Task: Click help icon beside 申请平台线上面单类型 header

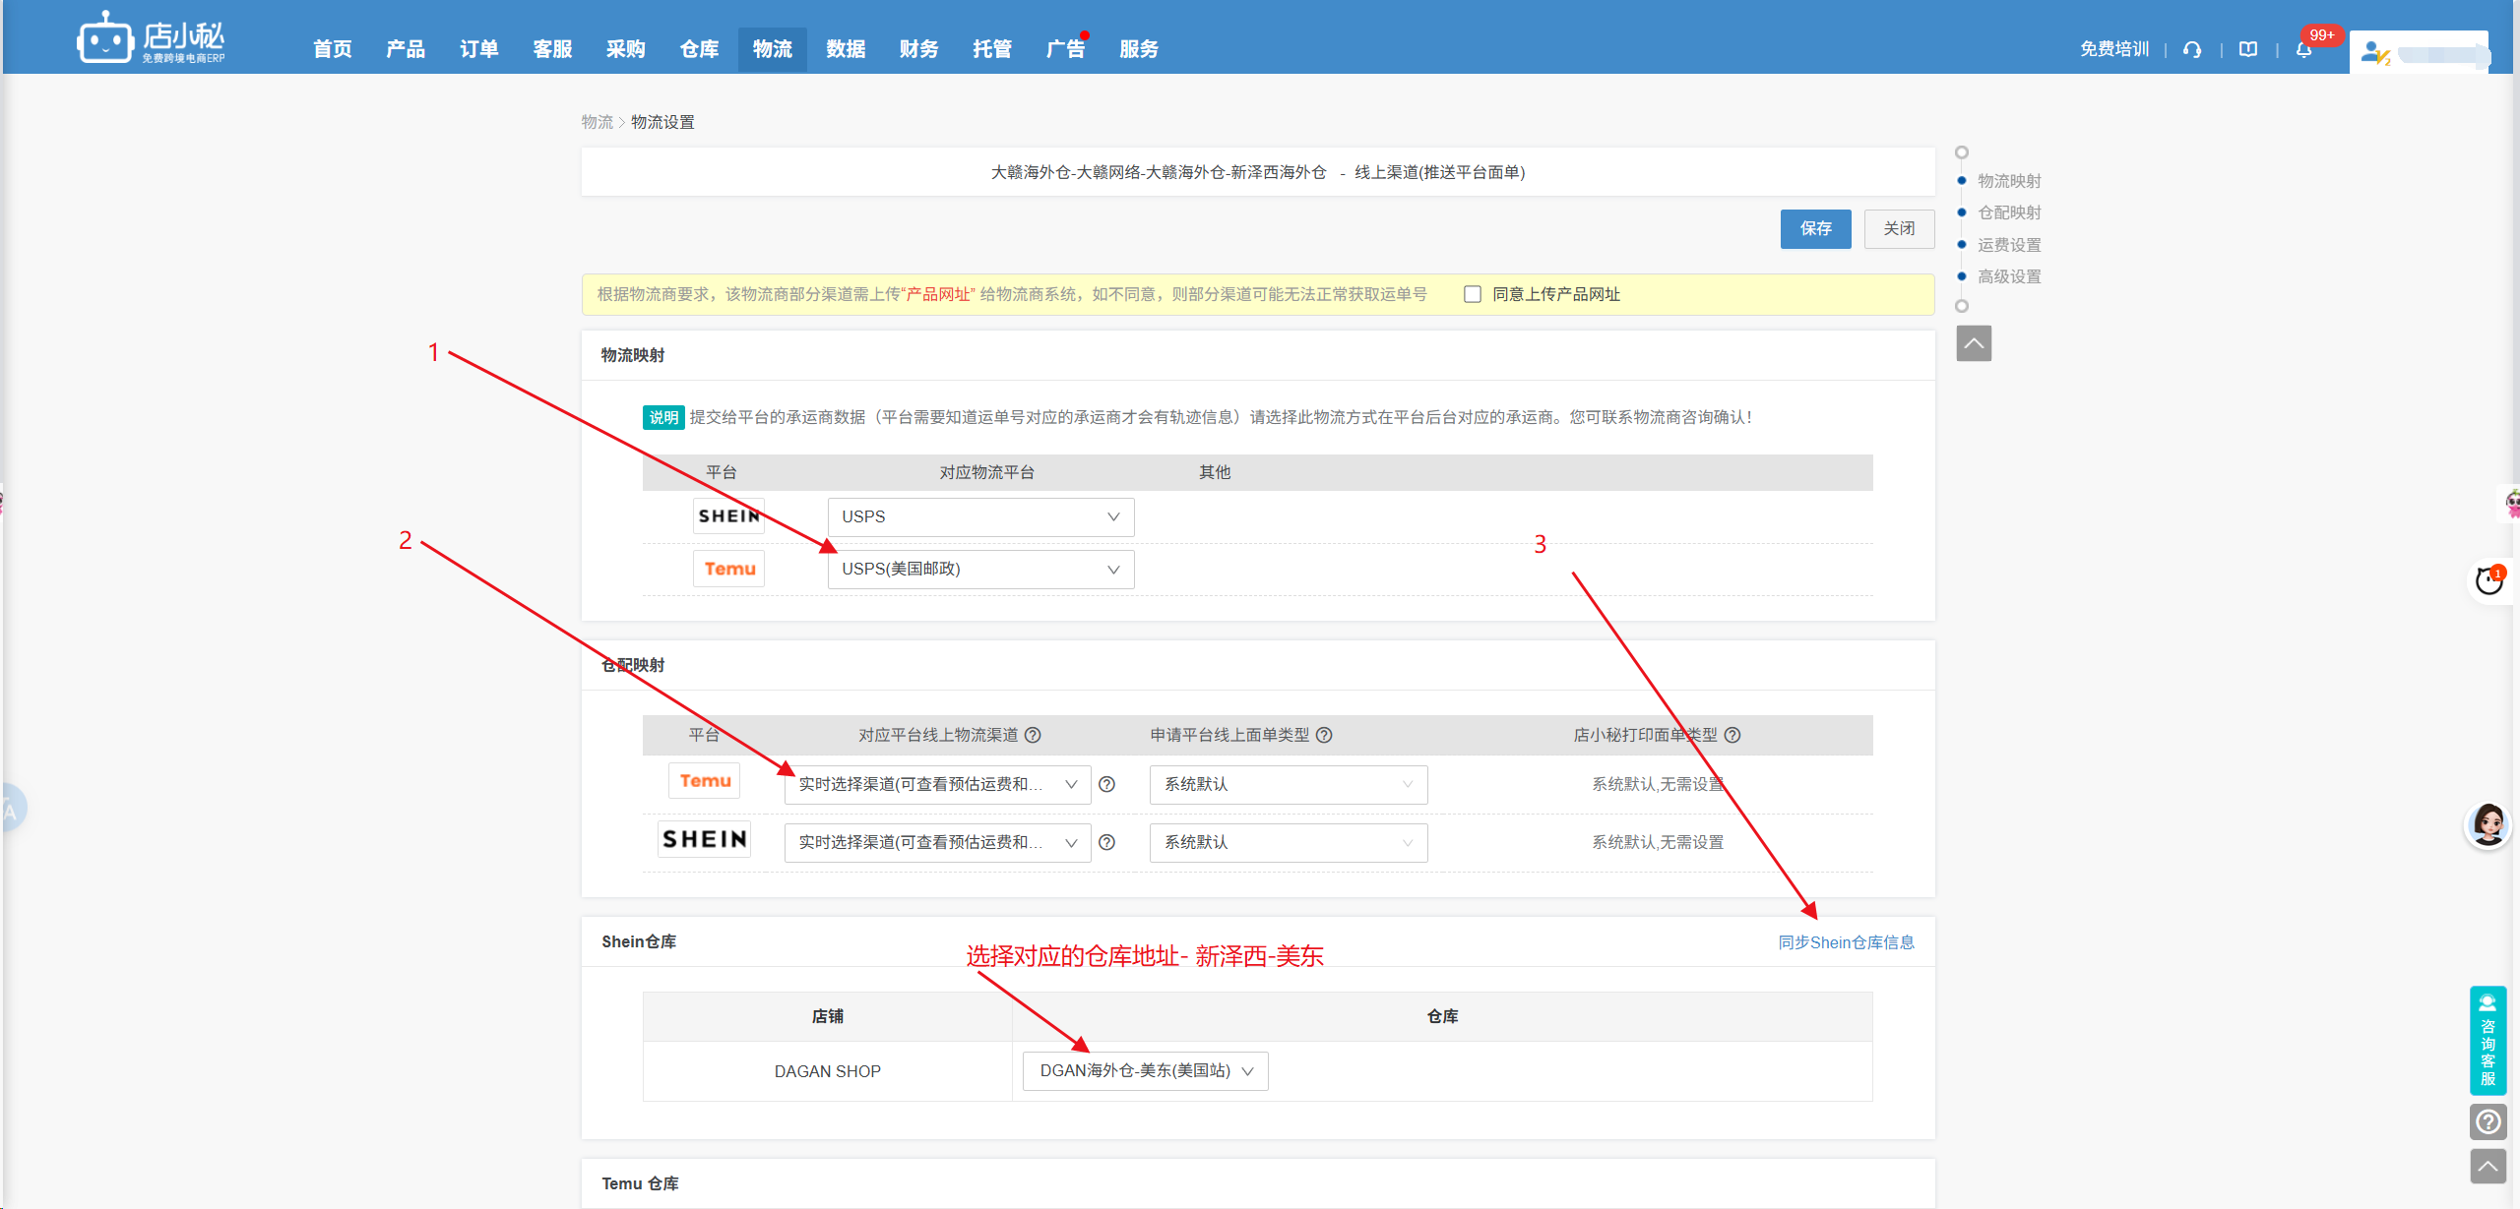Action: point(1324,735)
